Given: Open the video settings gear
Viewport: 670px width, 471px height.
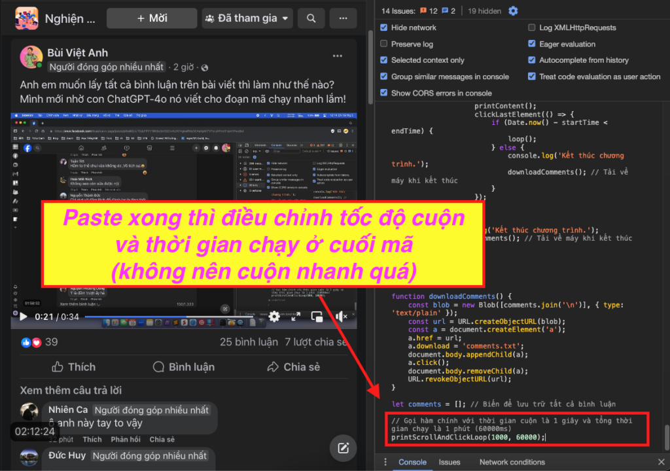Looking at the screenshot, I should [x=274, y=317].
